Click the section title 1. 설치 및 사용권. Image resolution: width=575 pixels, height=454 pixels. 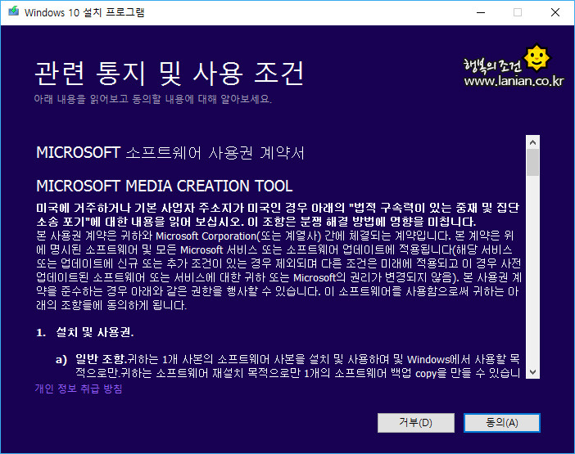pos(84,332)
